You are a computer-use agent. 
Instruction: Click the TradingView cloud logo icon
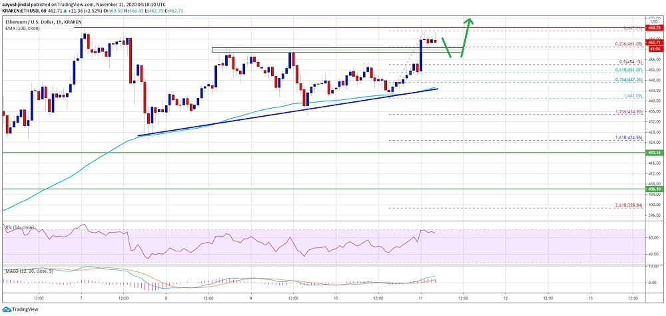click(7, 310)
